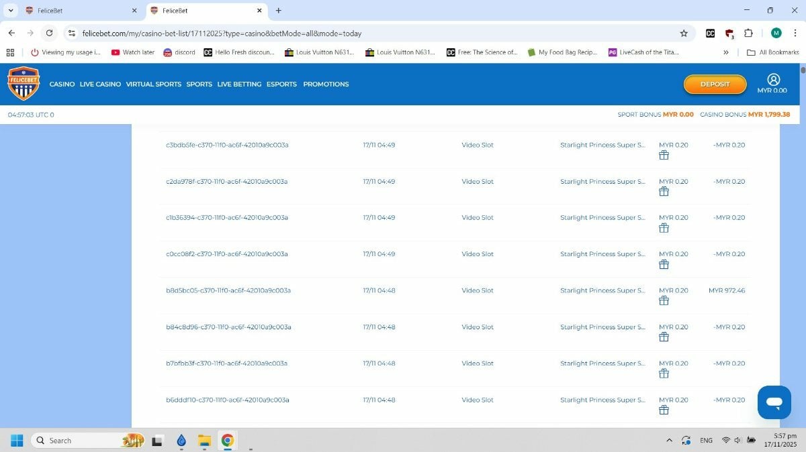806x452 pixels.
Task: Click gift icon on the MYR 972.46 row
Action: coord(664,300)
